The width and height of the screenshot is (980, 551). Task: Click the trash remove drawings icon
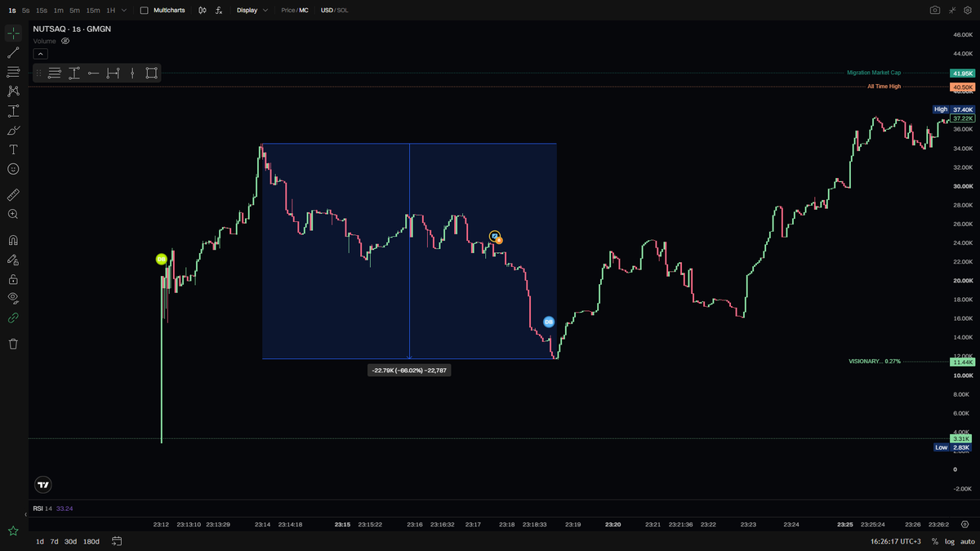[x=13, y=344]
